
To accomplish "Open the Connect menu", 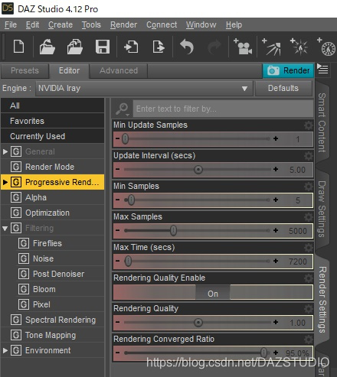I will coord(162,24).
